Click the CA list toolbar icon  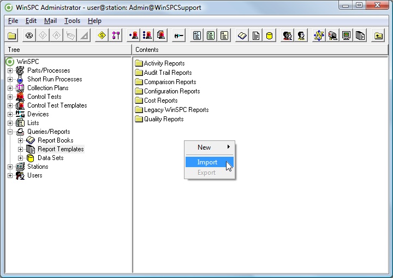coord(211,36)
